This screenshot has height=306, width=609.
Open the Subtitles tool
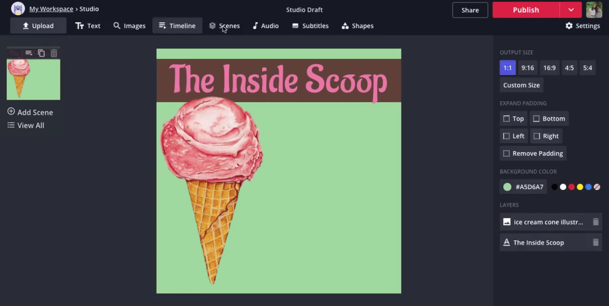(x=310, y=26)
